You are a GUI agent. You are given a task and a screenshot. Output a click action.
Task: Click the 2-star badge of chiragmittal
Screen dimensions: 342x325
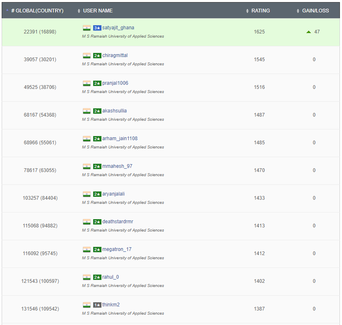tap(97, 55)
